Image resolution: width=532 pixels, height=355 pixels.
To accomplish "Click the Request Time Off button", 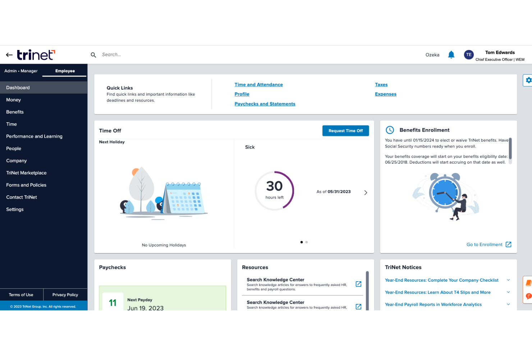I will 345,131.
